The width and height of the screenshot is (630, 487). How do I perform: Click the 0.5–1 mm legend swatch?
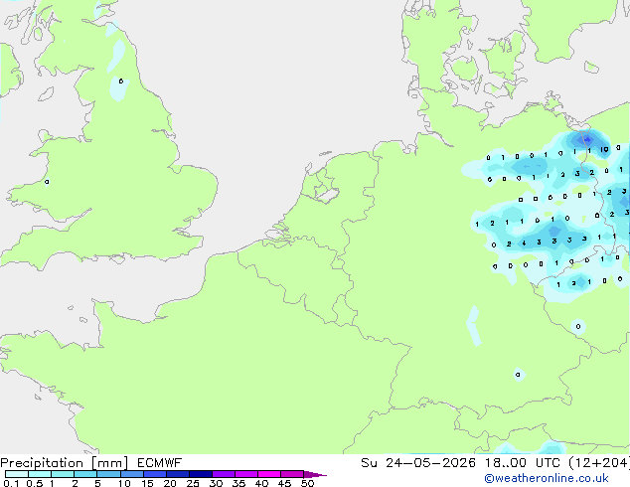[40, 474]
